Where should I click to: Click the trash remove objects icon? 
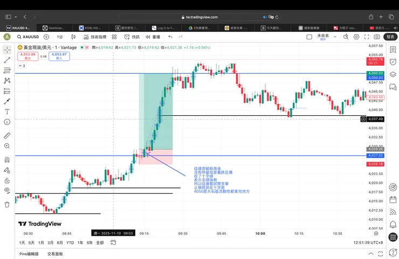pyautogui.click(x=7, y=205)
